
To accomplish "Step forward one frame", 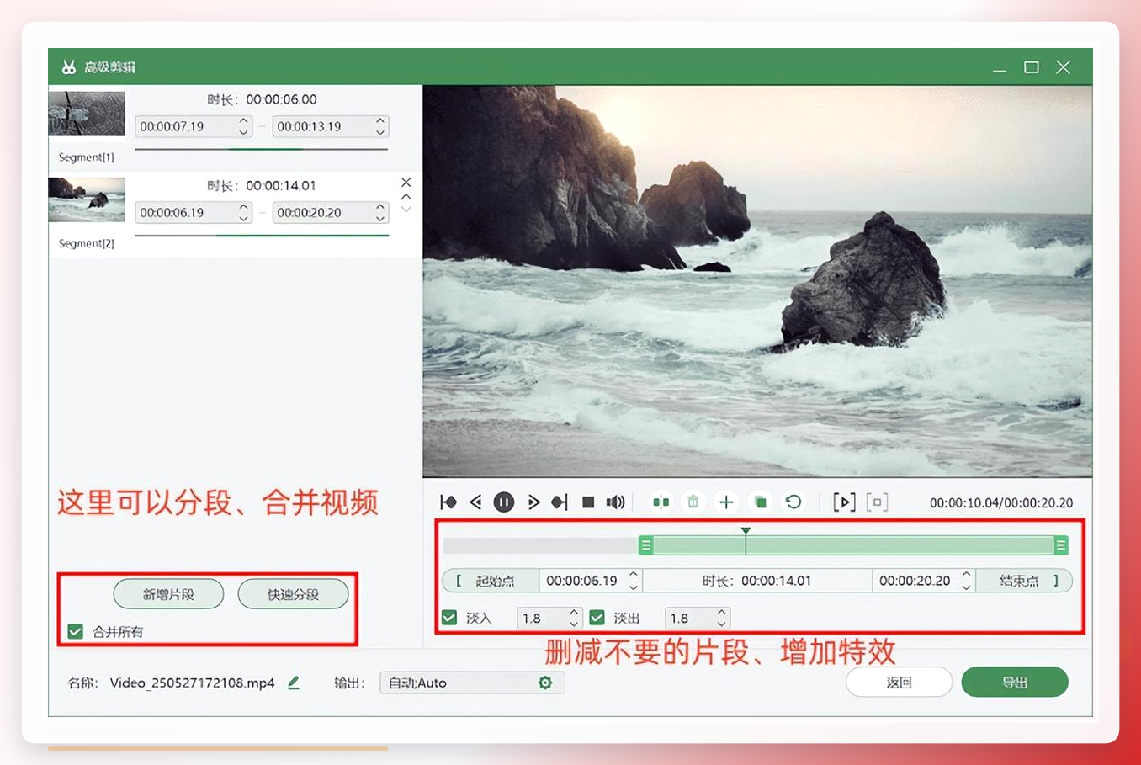I will click(533, 502).
